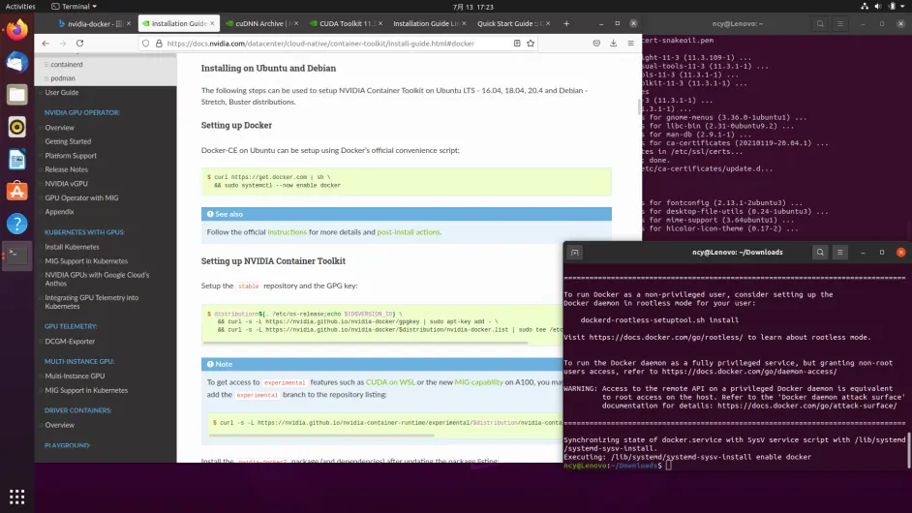Click the ~/Downloads terminal scrollbar

pyautogui.click(x=908, y=450)
